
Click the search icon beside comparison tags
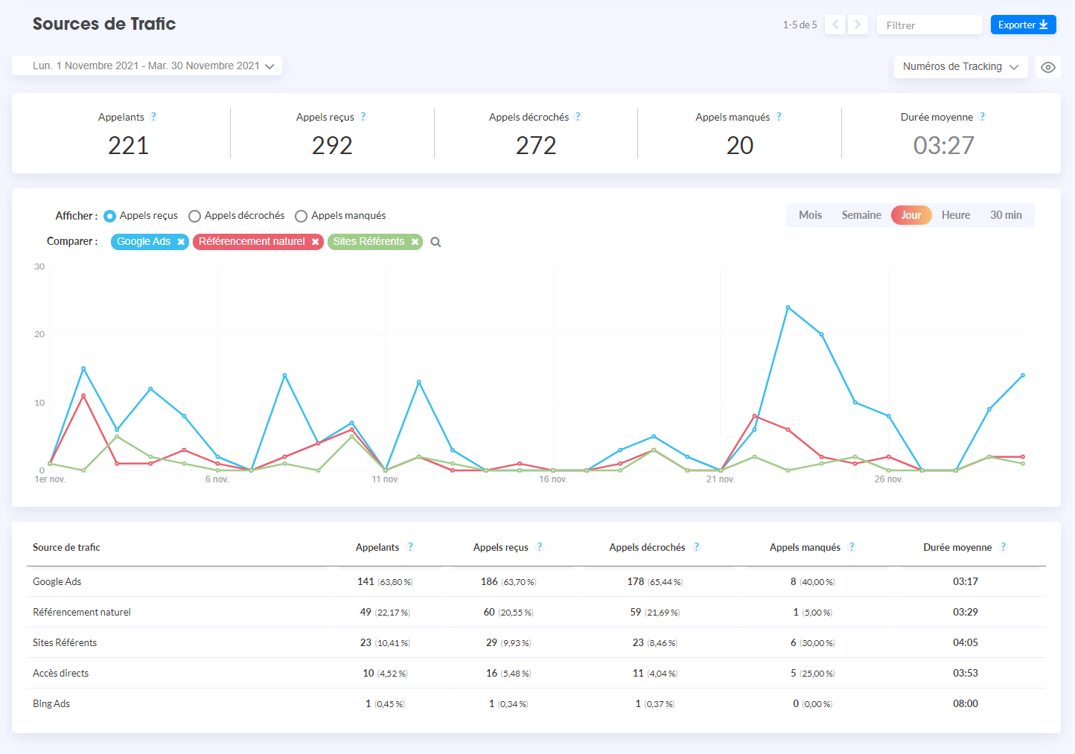pos(436,242)
